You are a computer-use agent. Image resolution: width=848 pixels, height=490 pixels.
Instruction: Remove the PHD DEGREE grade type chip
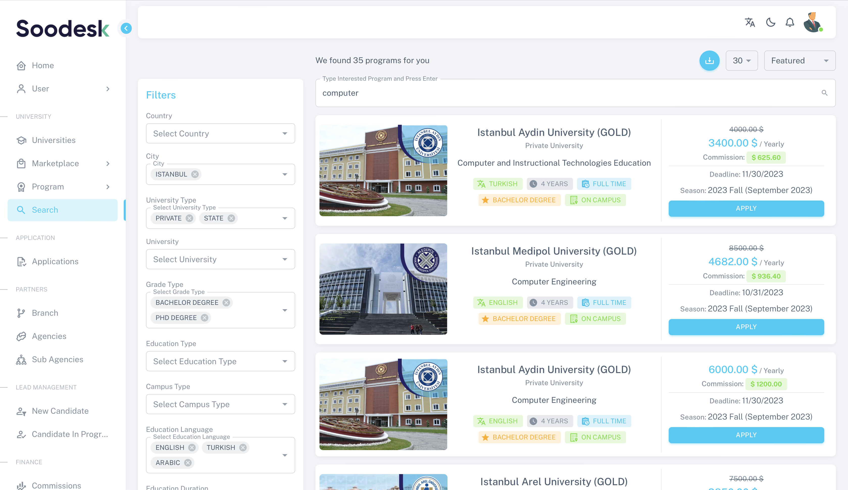click(204, 317)
